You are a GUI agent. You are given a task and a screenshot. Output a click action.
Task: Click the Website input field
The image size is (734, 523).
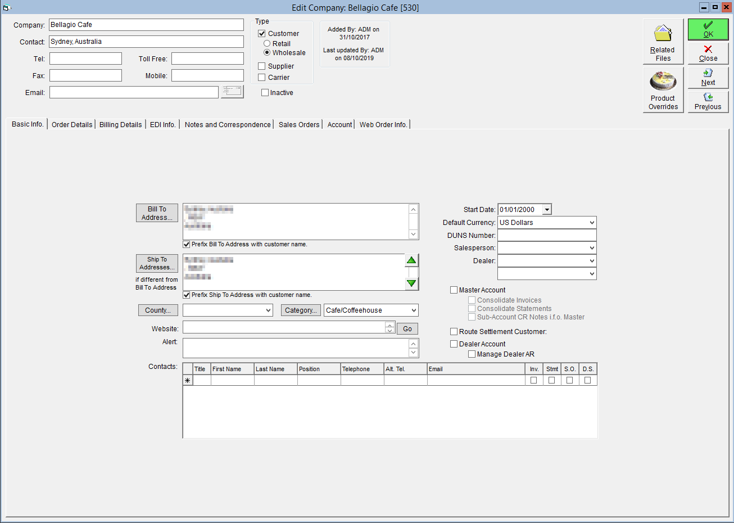tap(284, 327)
